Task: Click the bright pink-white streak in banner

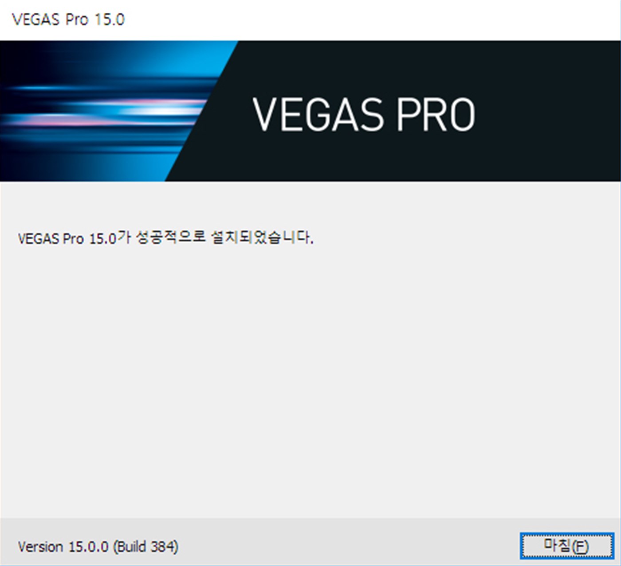Action: [x=146, y=109]
